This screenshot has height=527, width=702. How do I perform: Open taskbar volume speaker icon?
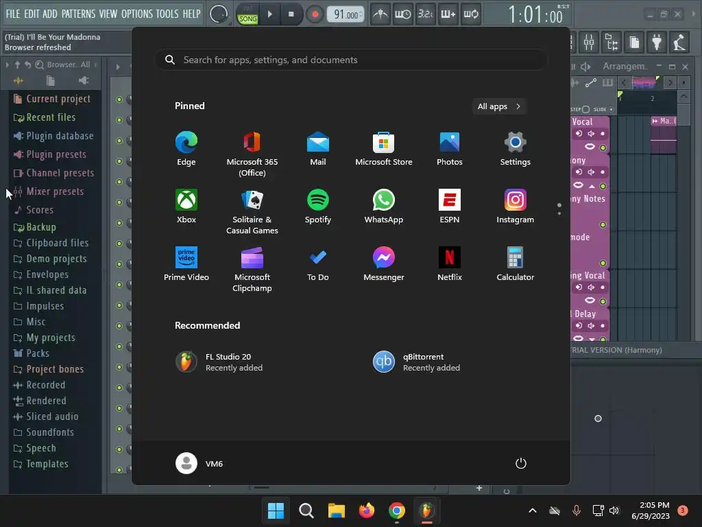[614, 511]
